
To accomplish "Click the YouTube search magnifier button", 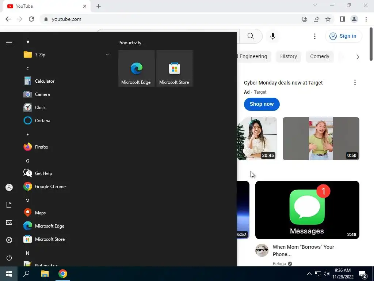I will [251, 36].
